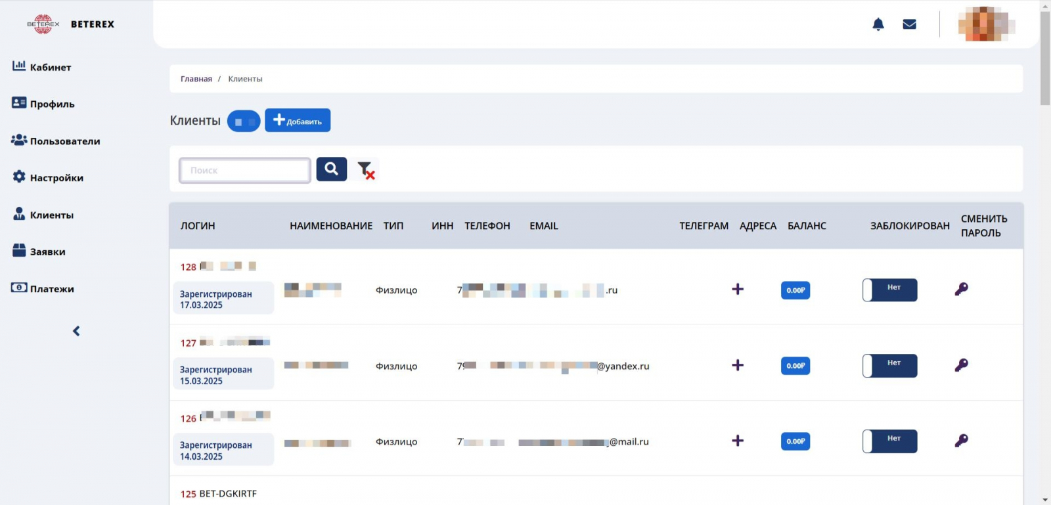This screenshot has width=1051, height=505.
Task: Click Физлицо type in row 128
Action: pos(396,290)
